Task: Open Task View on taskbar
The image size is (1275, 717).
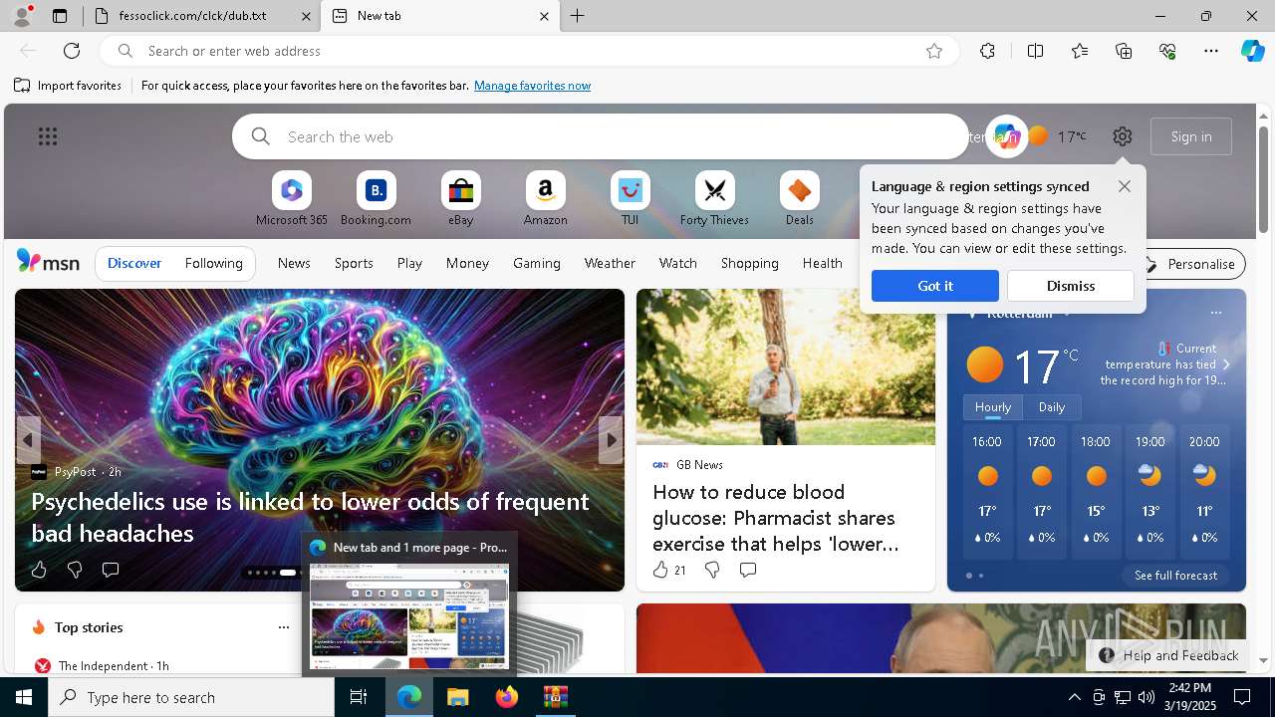Action: click(359, 697)
